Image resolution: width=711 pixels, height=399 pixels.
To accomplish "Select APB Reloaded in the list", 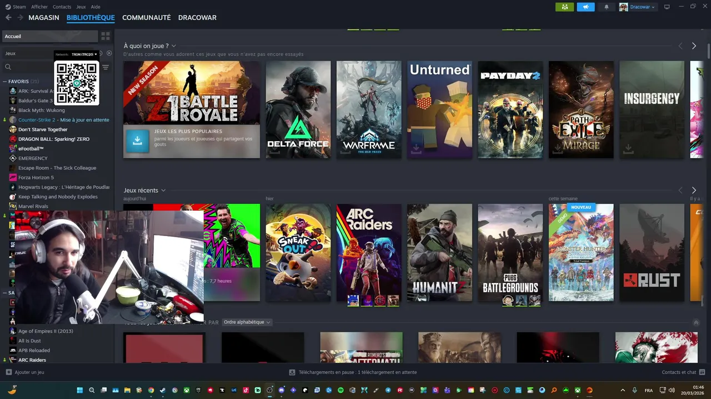I will click(x=34, y=350).
